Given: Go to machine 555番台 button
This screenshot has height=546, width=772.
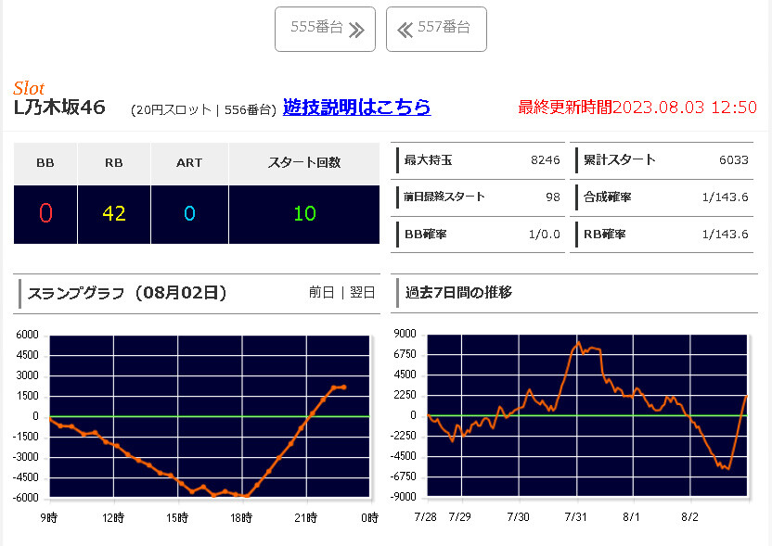Looking at the screenshot, I should coord(325,29).
